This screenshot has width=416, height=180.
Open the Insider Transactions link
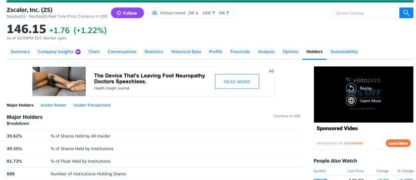[x=92, y=105]
